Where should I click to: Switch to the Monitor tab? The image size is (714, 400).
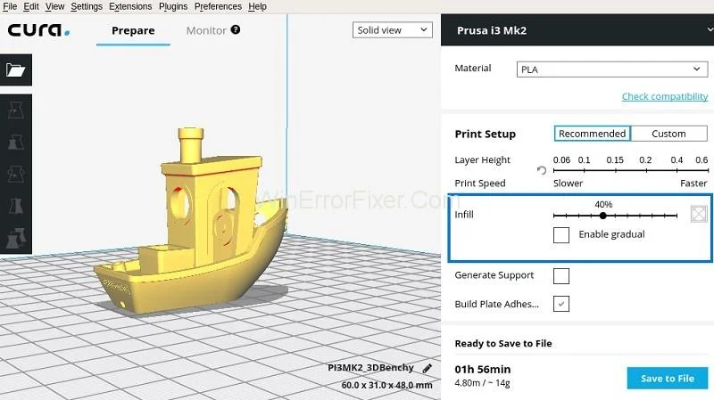[x=206, y=30]
